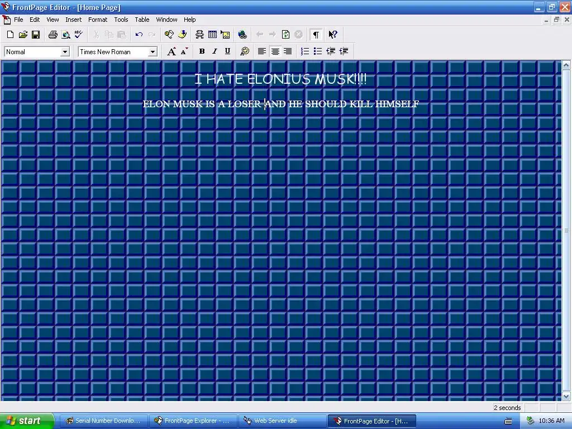Print the current page
This screenshot has height=429, width=572.
pos(53,35)
